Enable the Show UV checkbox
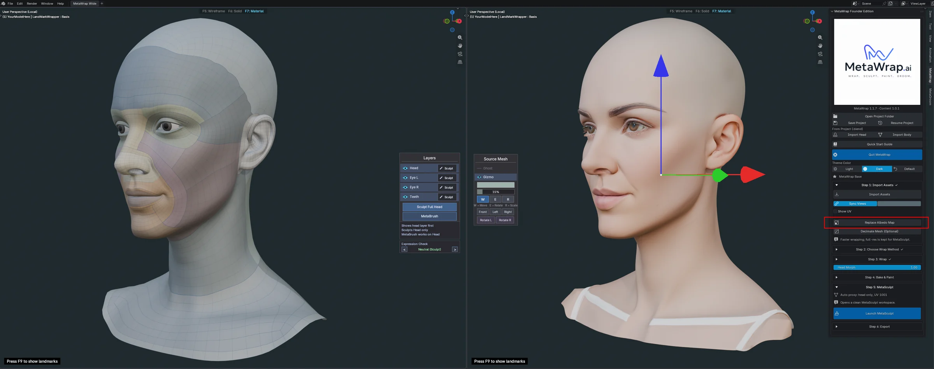This screenshot has height=369, width=934. pyautogui.click(x=835, y=211)
